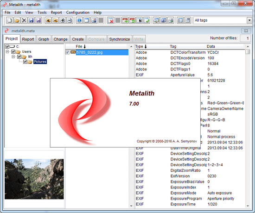This screenshot has height=213, width=255.
Task: Toggle the lth folder checkbox
Action: 19,56
